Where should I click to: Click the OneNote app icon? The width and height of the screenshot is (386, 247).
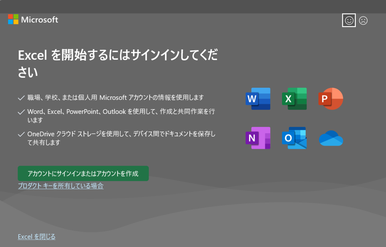258,138
